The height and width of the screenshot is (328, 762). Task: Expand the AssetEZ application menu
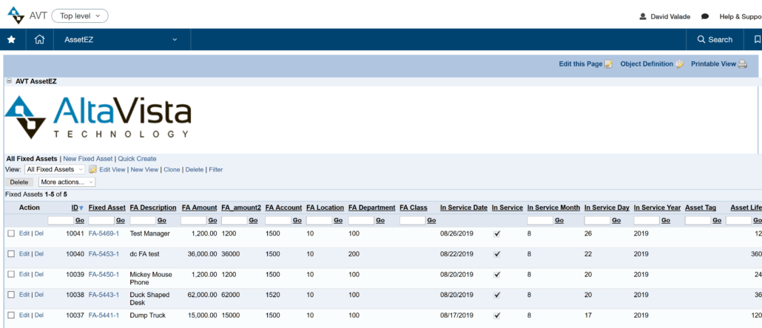coord(121,40)
